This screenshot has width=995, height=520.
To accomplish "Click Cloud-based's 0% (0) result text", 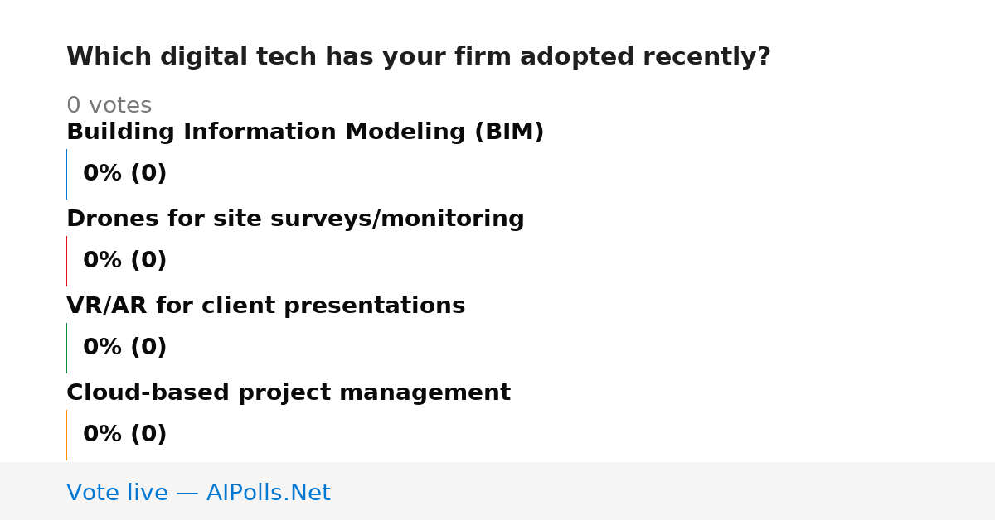I will tap(124, 435).
